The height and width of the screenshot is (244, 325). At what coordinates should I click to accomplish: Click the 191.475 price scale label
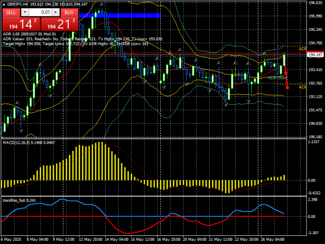click(x=315, y=110)
